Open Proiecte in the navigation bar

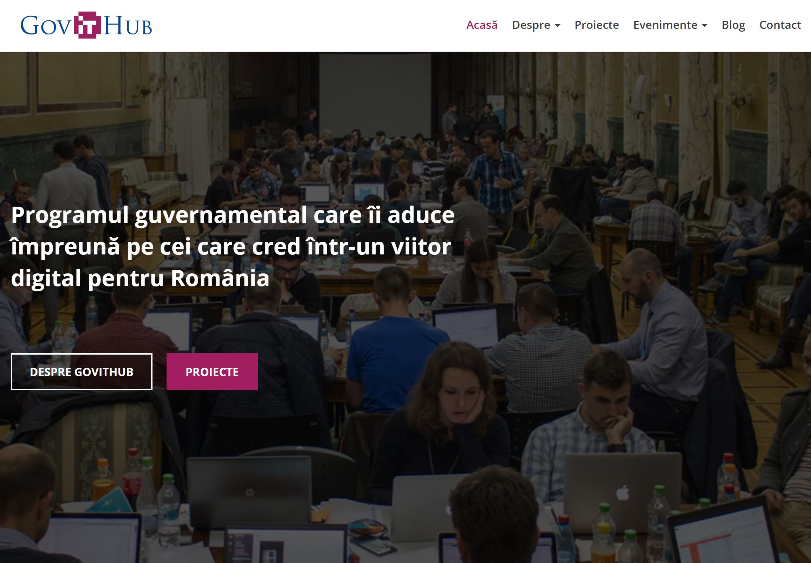(597, 25)
